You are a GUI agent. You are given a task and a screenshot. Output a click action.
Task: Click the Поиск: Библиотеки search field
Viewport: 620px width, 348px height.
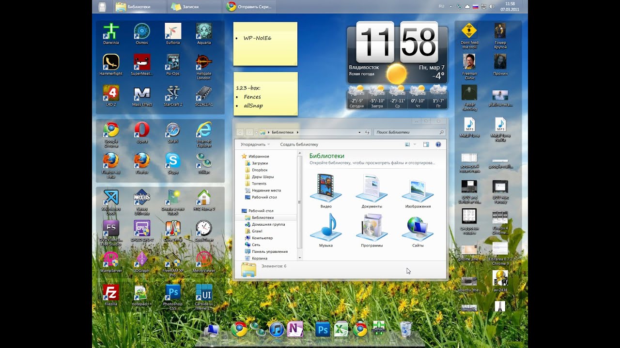pos(409,132)
